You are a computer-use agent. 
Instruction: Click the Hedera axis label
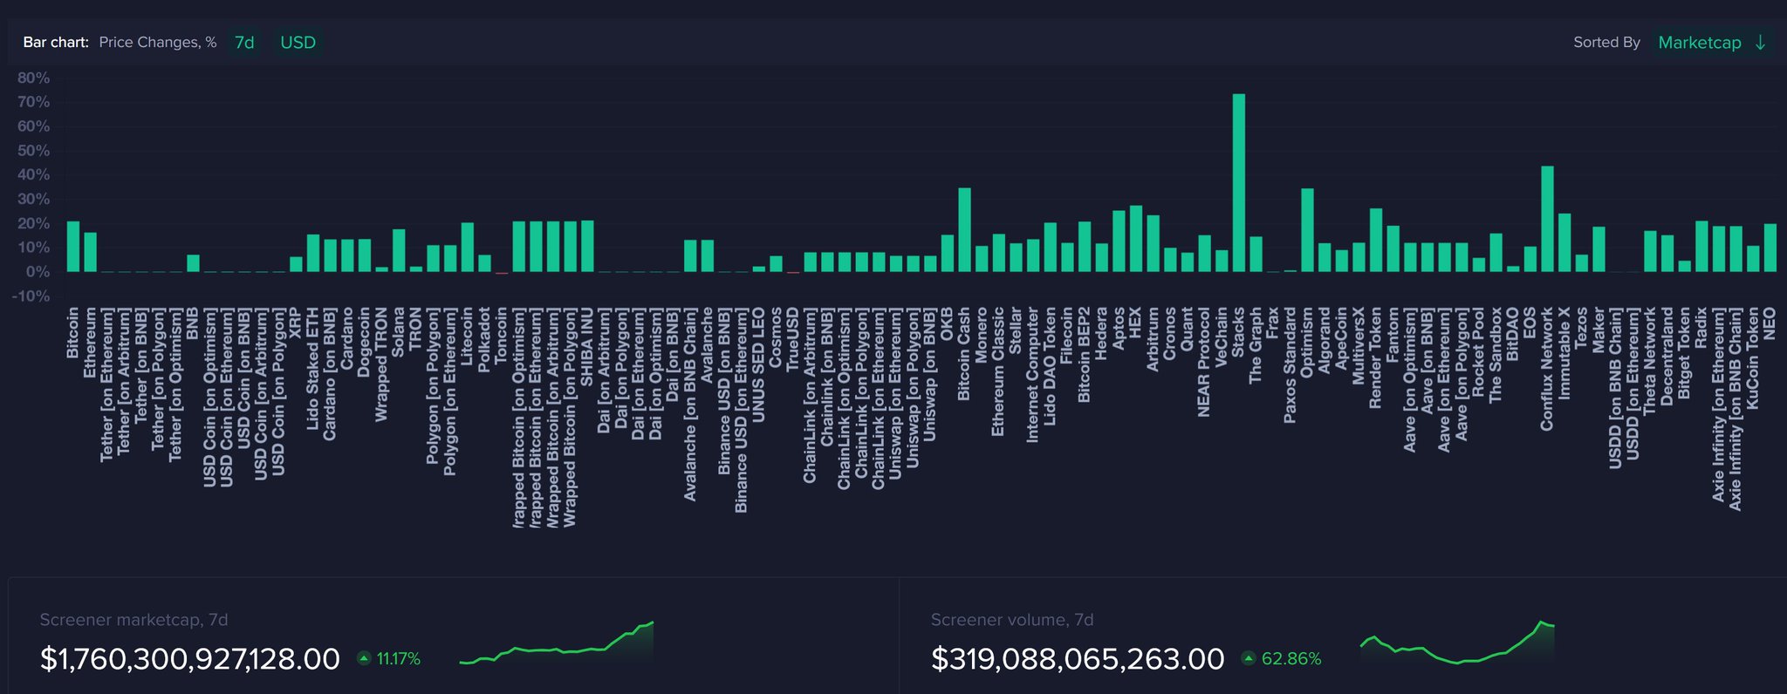coord(1101,333)
